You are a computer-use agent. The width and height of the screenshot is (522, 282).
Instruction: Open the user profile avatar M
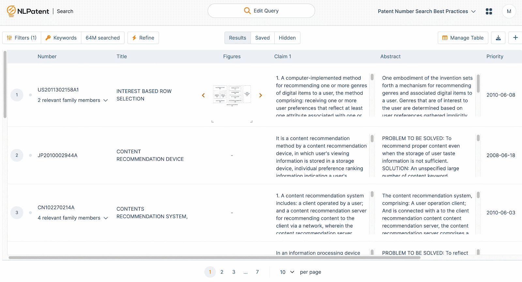pos(509,11)
